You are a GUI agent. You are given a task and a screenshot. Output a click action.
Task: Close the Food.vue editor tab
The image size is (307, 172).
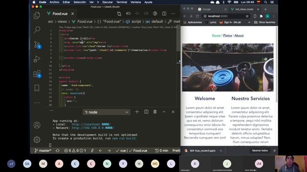point(72,14)
